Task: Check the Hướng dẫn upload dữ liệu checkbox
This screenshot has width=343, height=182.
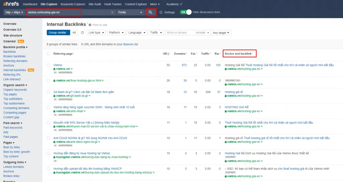Action: point(48,169)
